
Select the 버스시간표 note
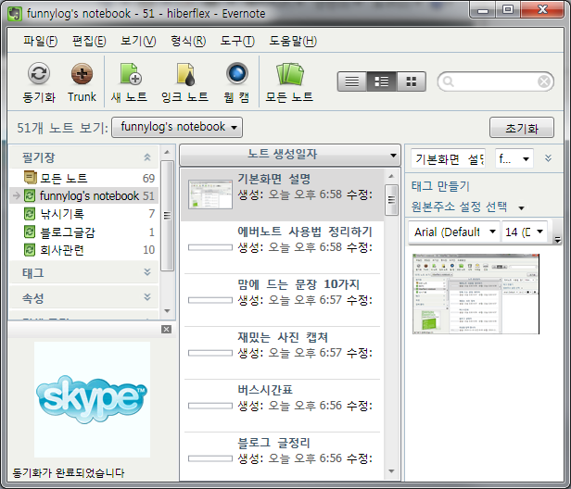point(282,406)
